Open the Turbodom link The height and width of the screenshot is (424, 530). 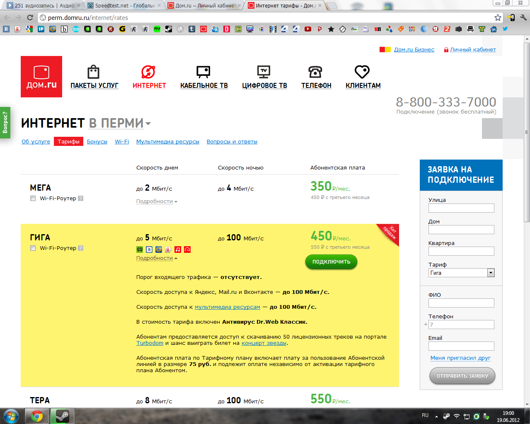point(150,343)
